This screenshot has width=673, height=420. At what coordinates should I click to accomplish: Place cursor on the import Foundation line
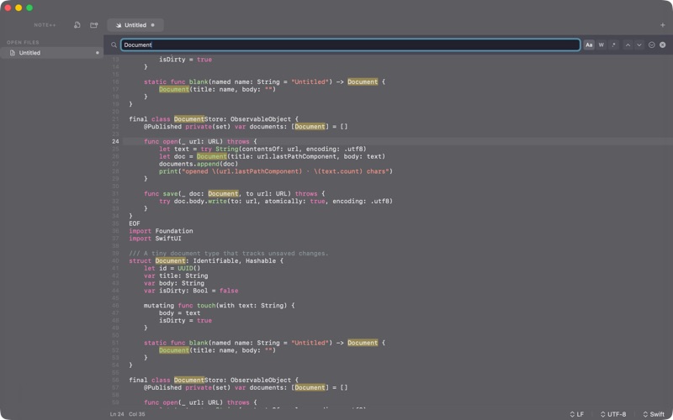[161, 231]
